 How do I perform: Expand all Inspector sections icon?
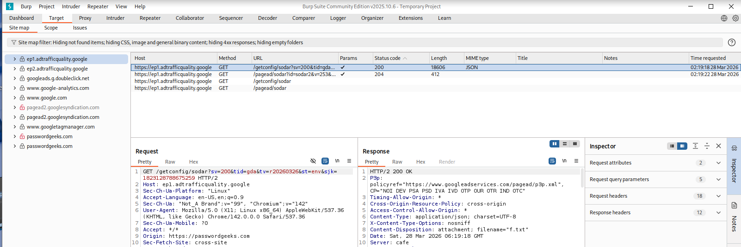(x=695, y=146)
